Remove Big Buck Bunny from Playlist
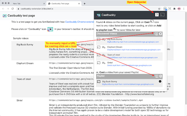The height and width of the screenshot is (116, 187). coord(160,81)
